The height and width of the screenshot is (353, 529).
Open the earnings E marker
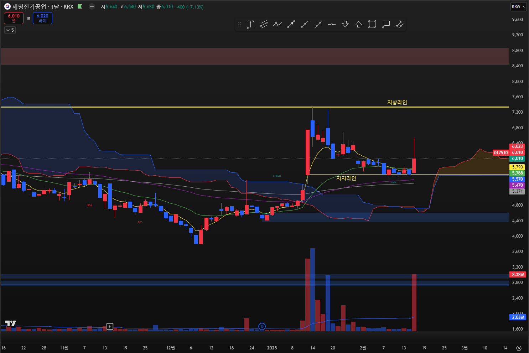pos(110,326)
